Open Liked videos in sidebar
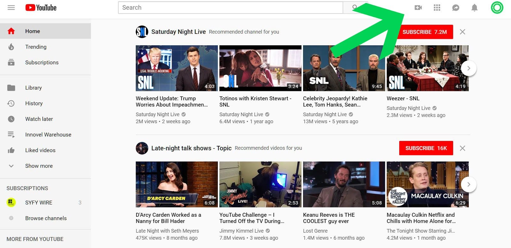This screenshot has height=248, width=511. coord(45,150)
